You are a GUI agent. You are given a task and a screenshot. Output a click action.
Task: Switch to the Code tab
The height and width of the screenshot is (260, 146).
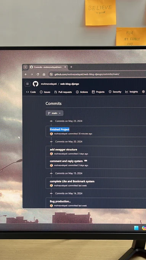click(x=31, y=92)
